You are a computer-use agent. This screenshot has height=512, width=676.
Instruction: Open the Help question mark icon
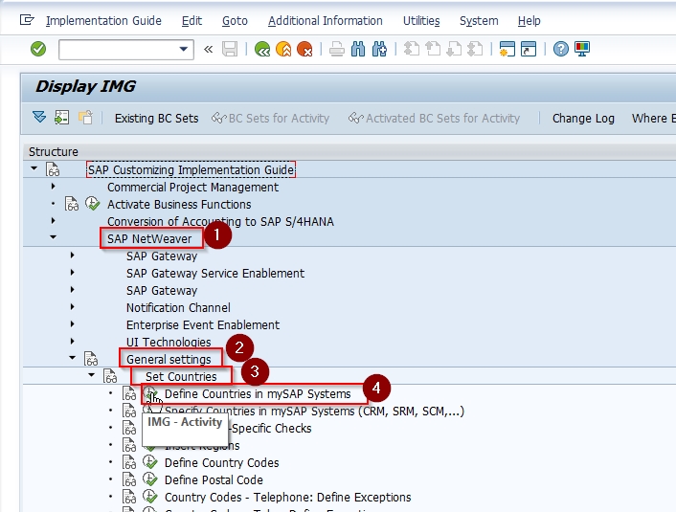click(561, 49)
